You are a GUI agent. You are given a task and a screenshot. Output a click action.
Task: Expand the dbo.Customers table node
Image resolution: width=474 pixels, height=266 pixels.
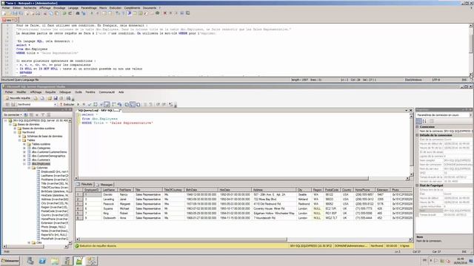click(x=24, y=160)
